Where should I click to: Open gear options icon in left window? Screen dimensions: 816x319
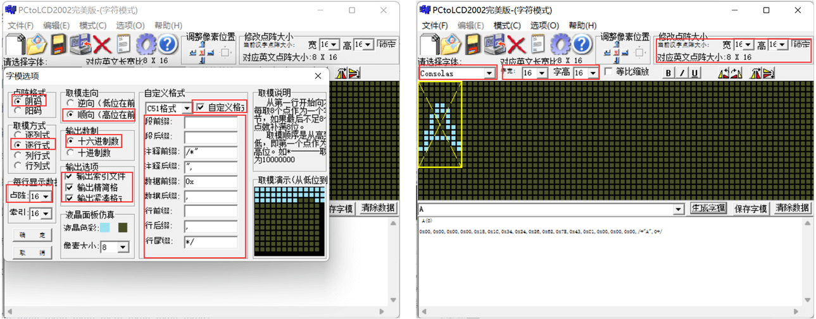[146, 45]
